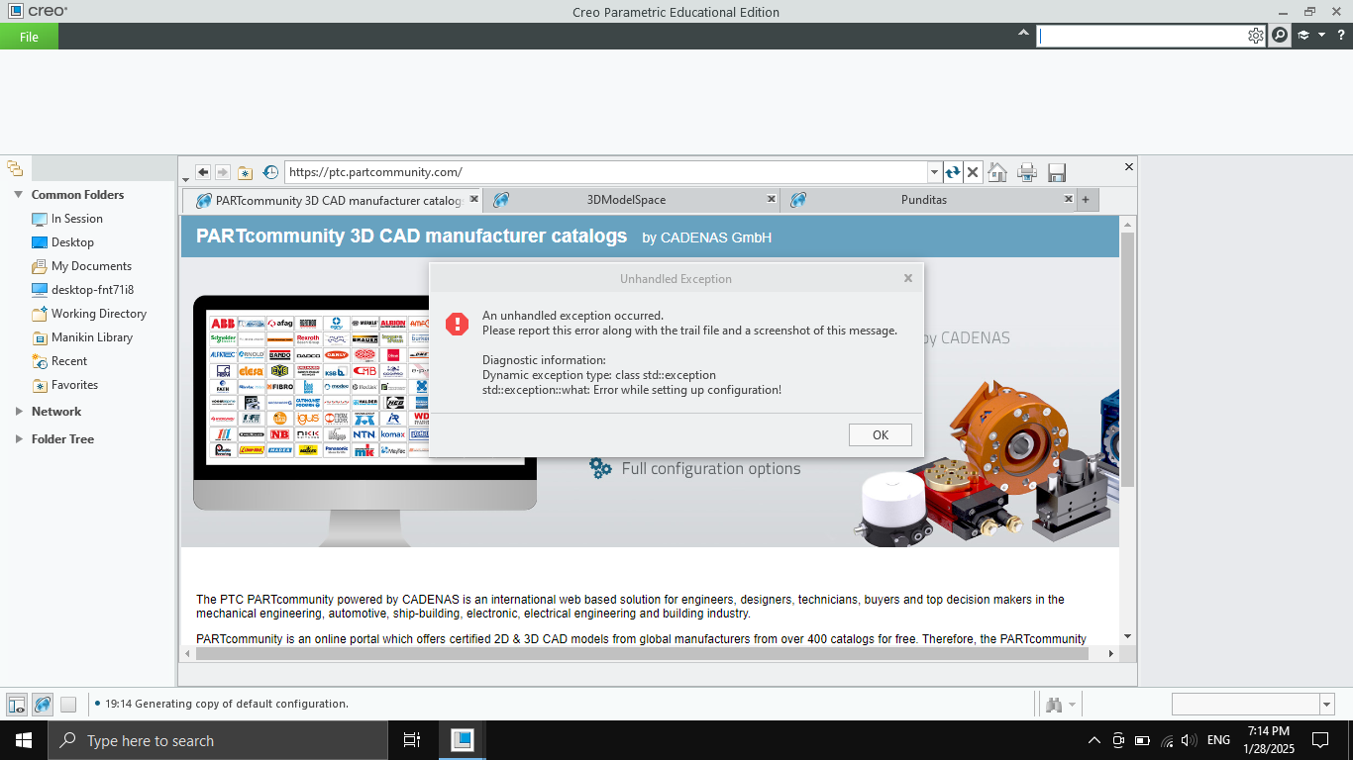Open Find with the binoculars icon in status bar
The width and height of the screenshot is (1353, 760).
tap(1053, 704)
